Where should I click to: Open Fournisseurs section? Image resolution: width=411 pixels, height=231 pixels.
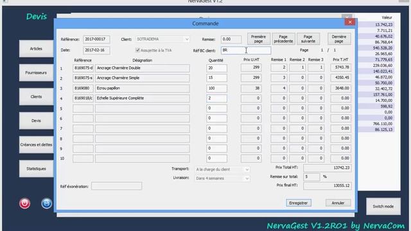pyautogui.click(x=36, y=73)
